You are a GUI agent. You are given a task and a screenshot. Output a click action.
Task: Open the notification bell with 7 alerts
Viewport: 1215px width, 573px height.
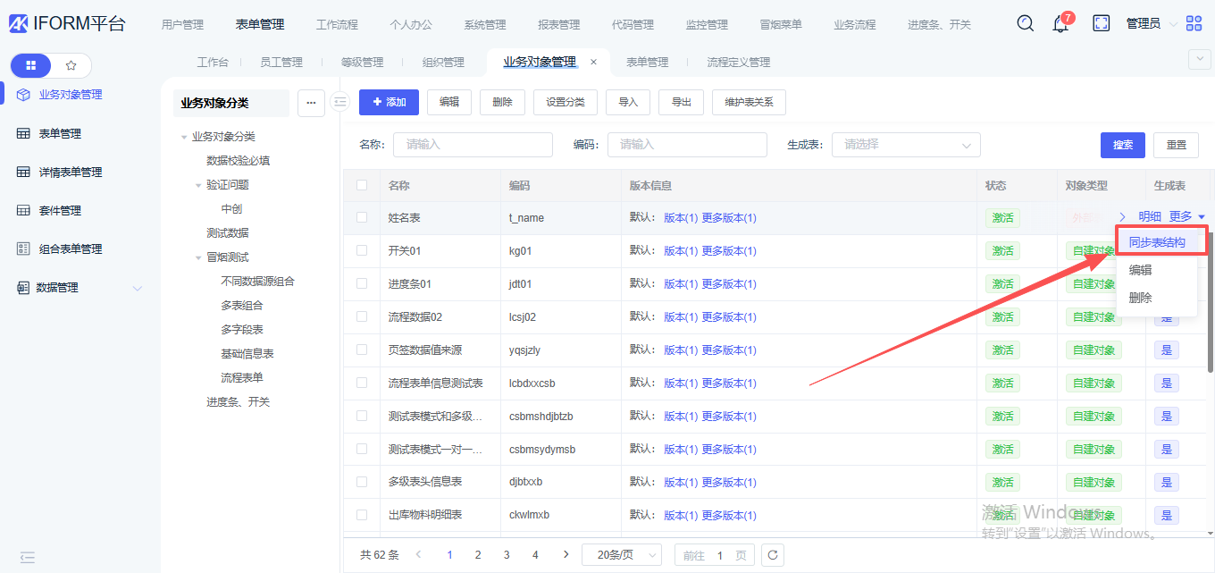1060,24
